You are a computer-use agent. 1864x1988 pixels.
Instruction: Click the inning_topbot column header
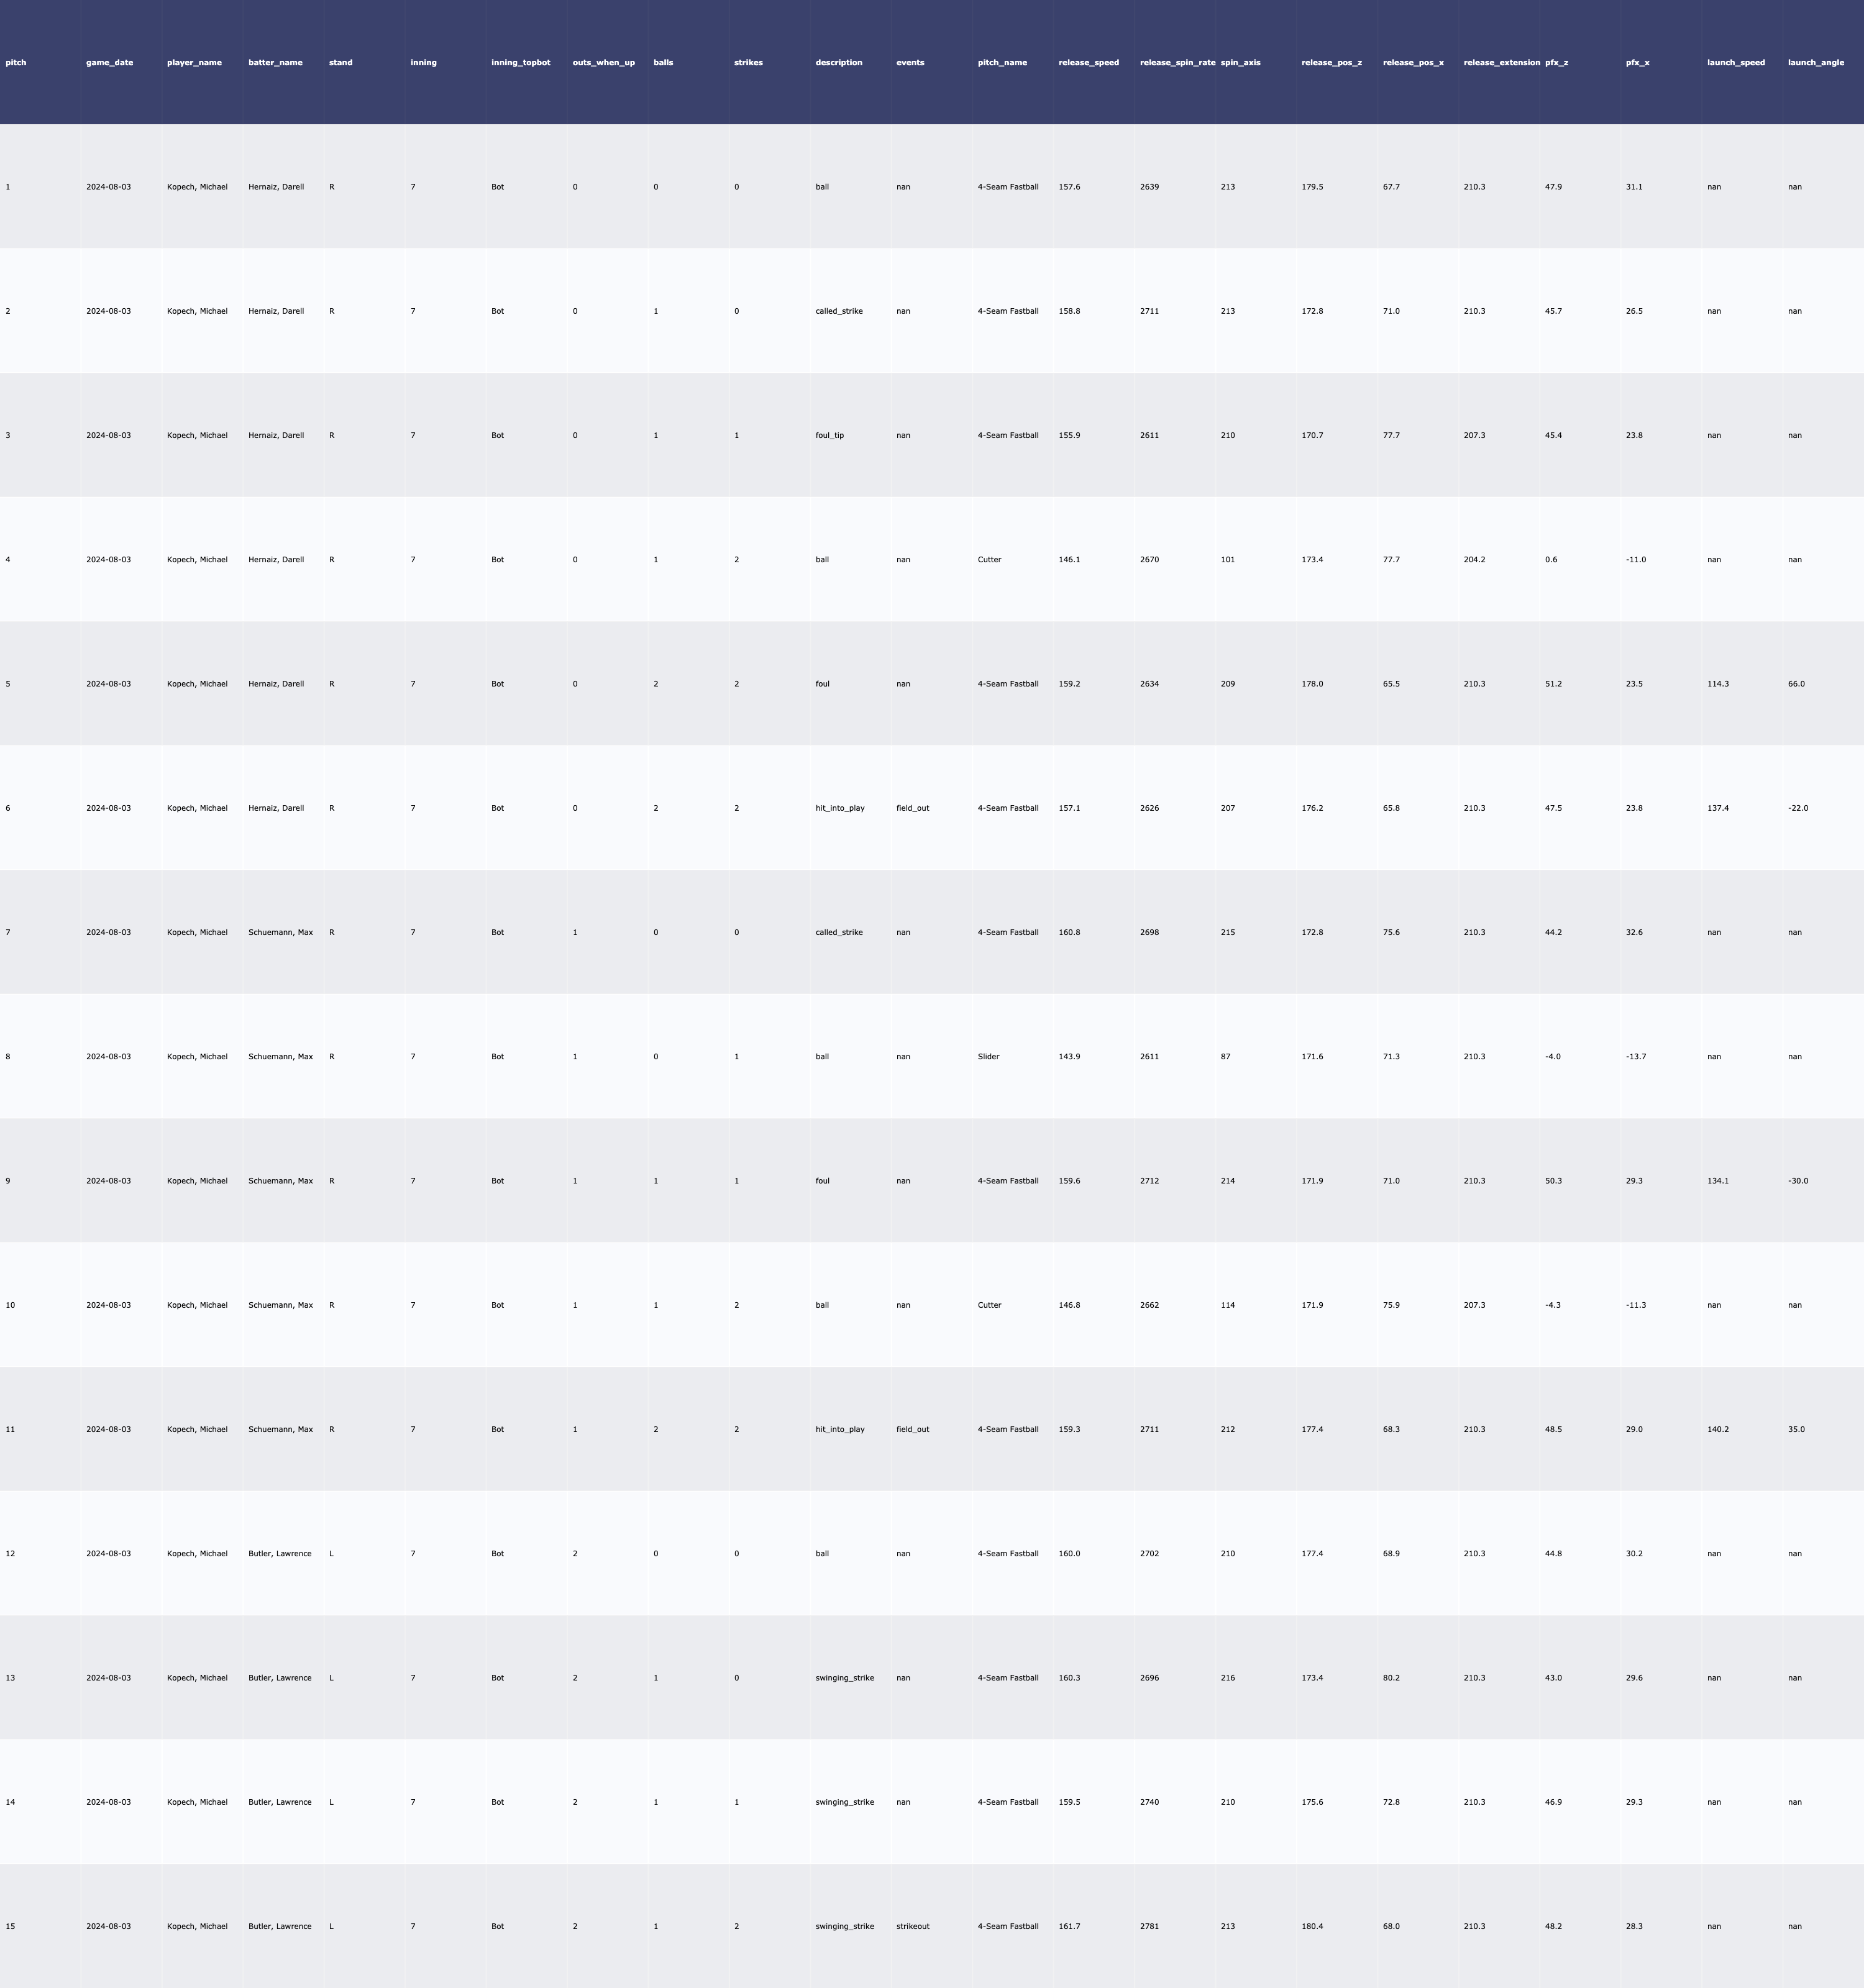520,62
